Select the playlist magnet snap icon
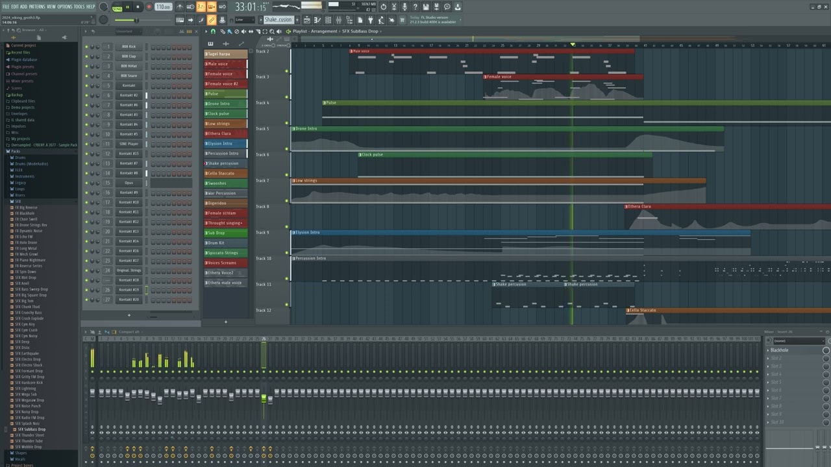The width and height of the screenshot is (831, 467). (214, 31)
